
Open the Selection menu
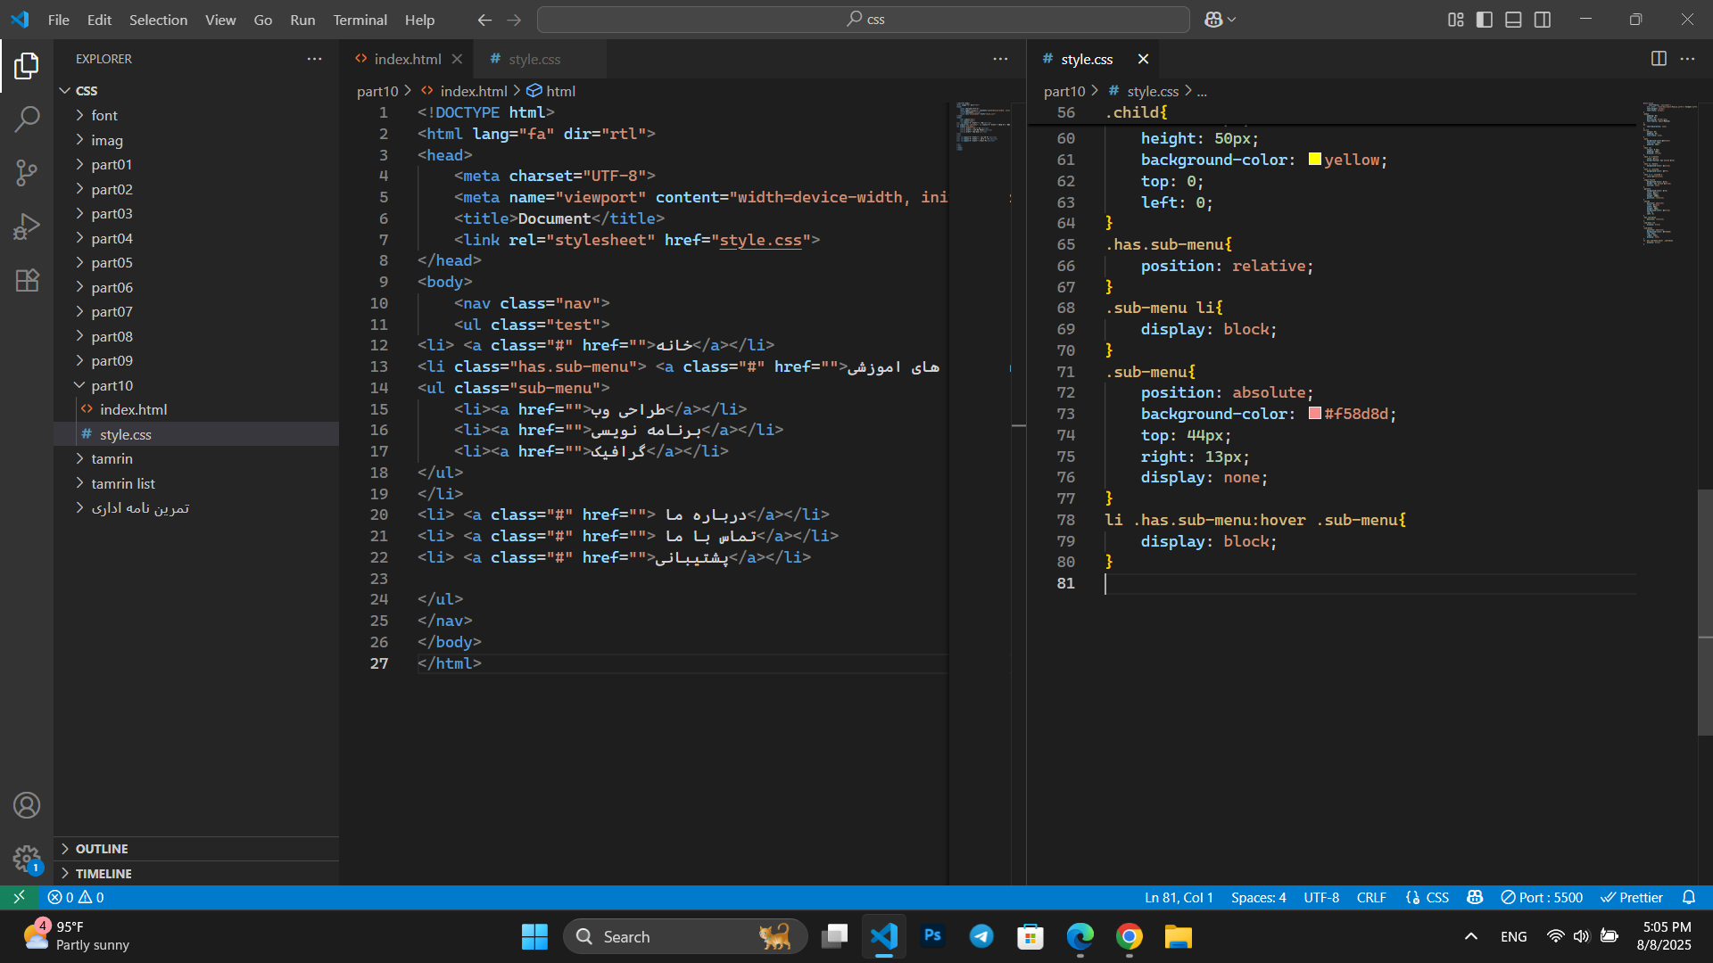tap(158, 20)
